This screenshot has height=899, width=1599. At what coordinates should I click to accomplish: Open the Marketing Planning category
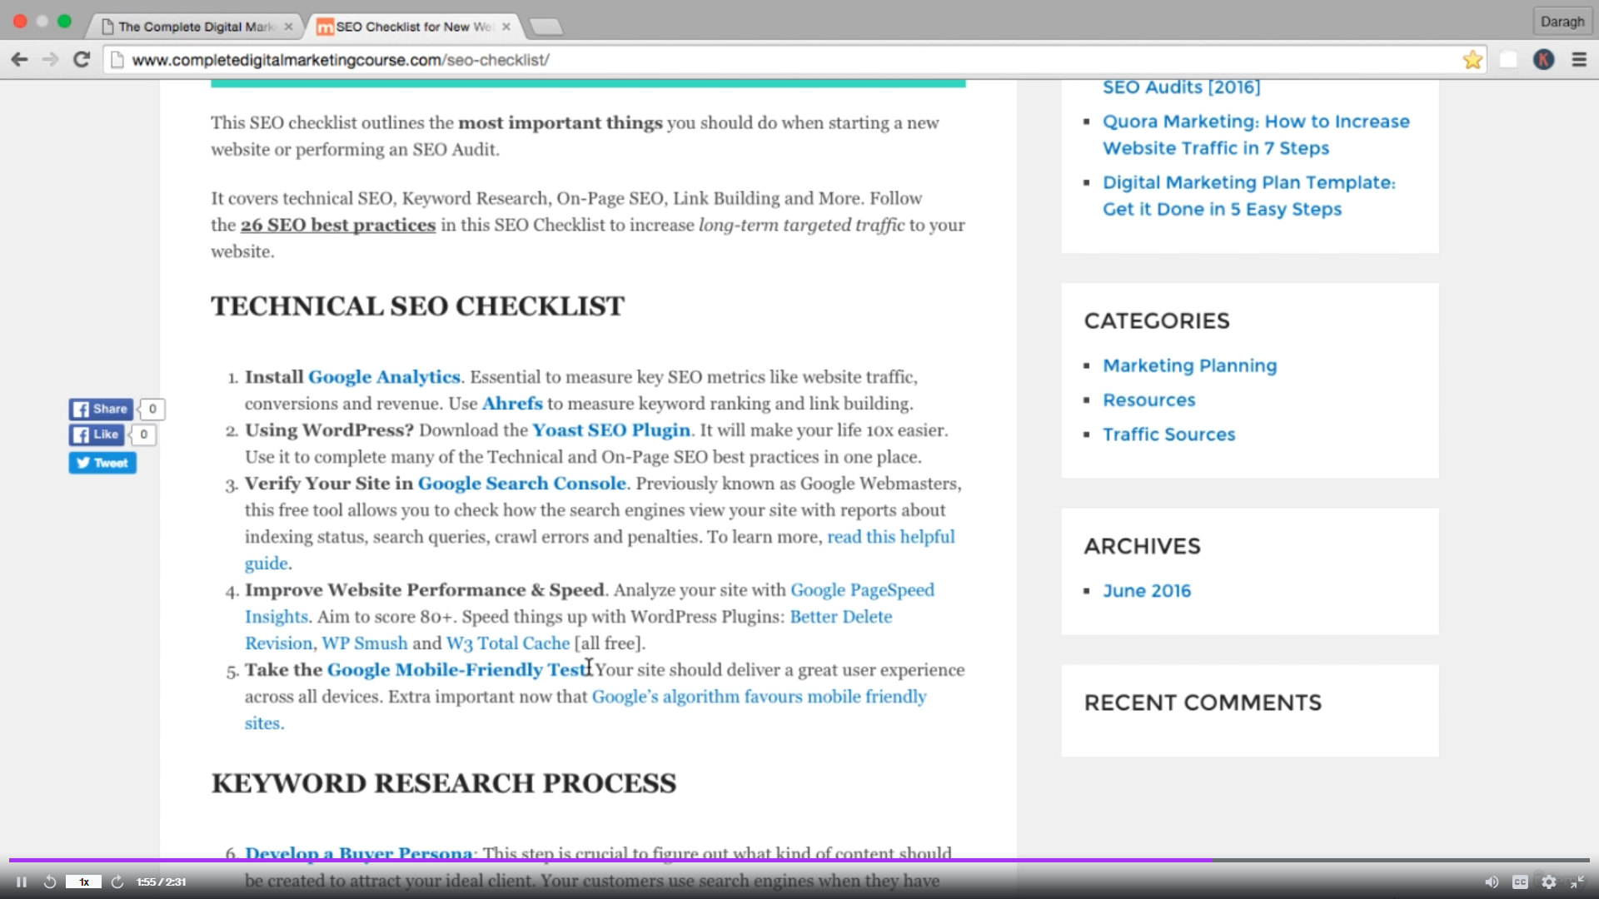(1189, 365)
